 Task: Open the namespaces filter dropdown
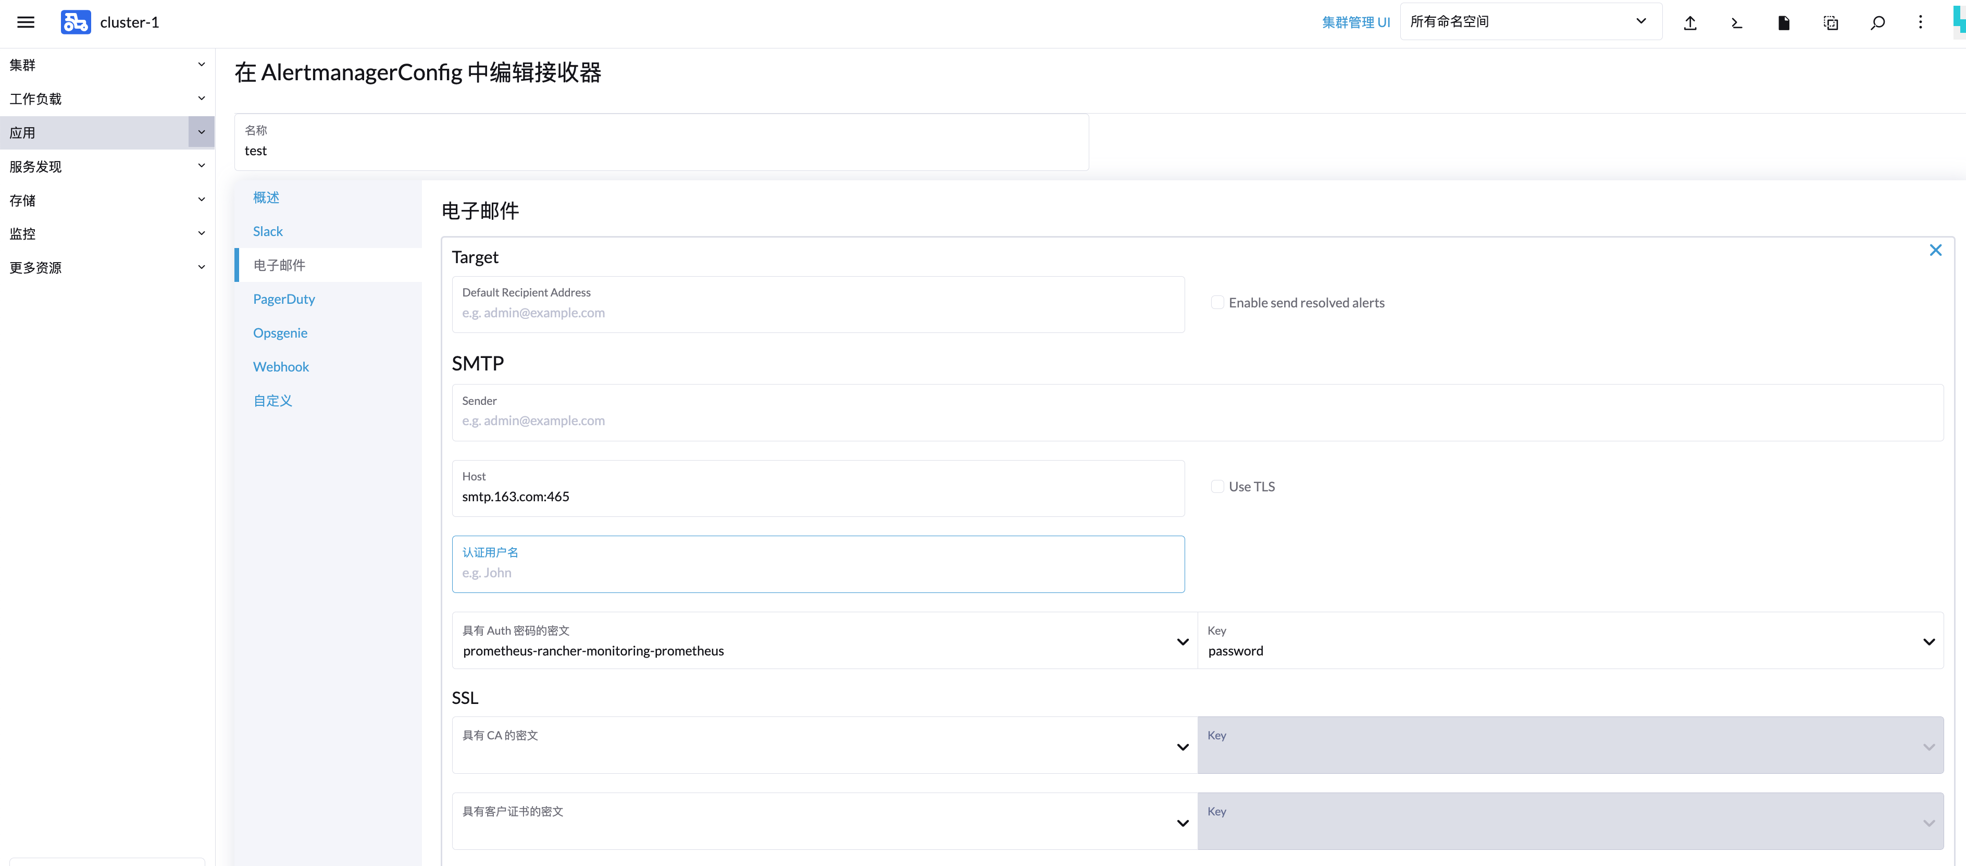coord(1530,22)
